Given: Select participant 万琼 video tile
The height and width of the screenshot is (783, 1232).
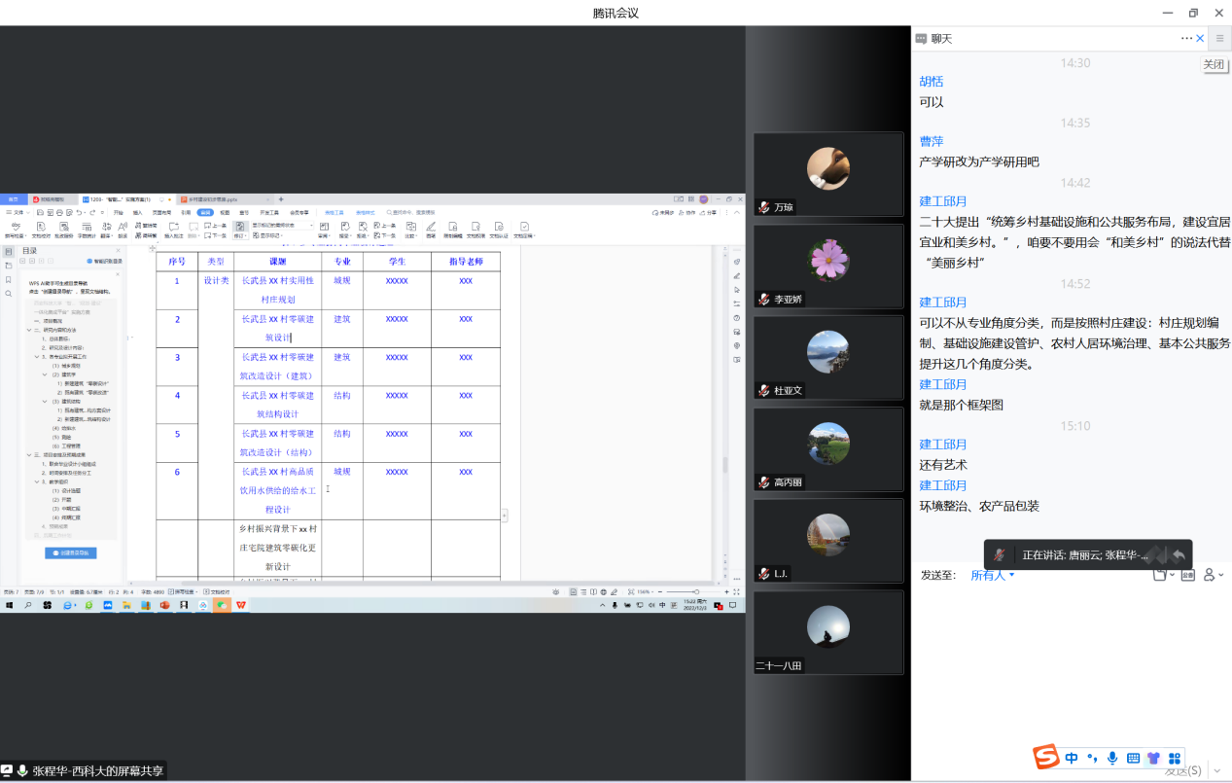Looking at the screenshot, I should [828, 174].
